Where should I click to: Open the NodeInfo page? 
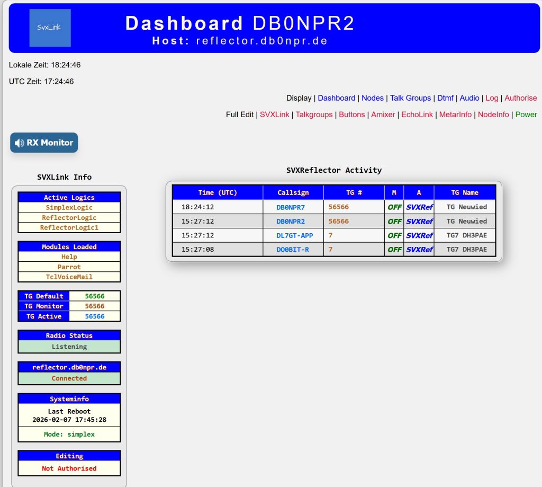[493, 114]
